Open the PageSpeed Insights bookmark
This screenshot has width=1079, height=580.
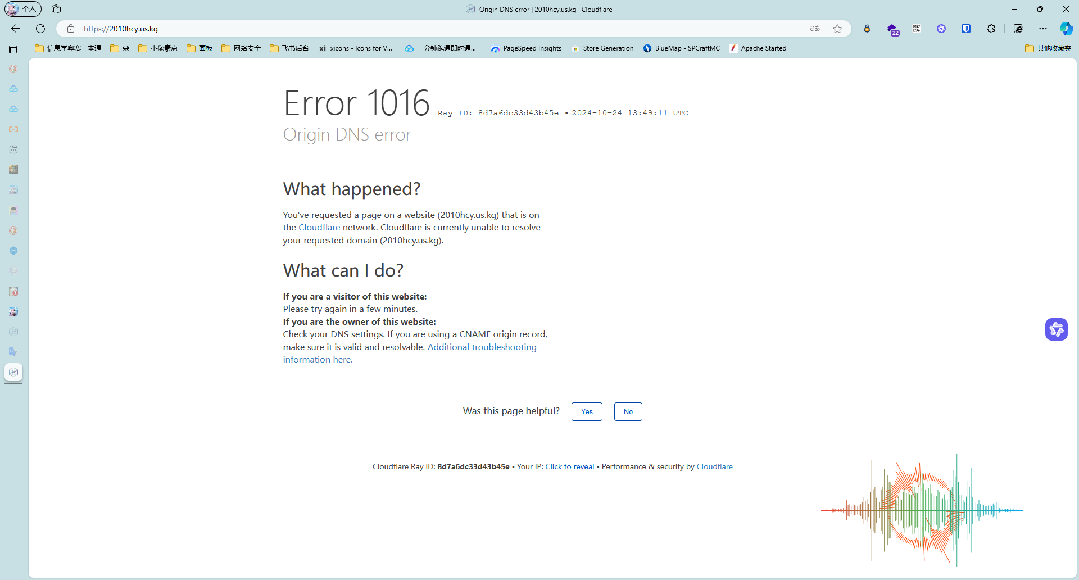[526, 48]
